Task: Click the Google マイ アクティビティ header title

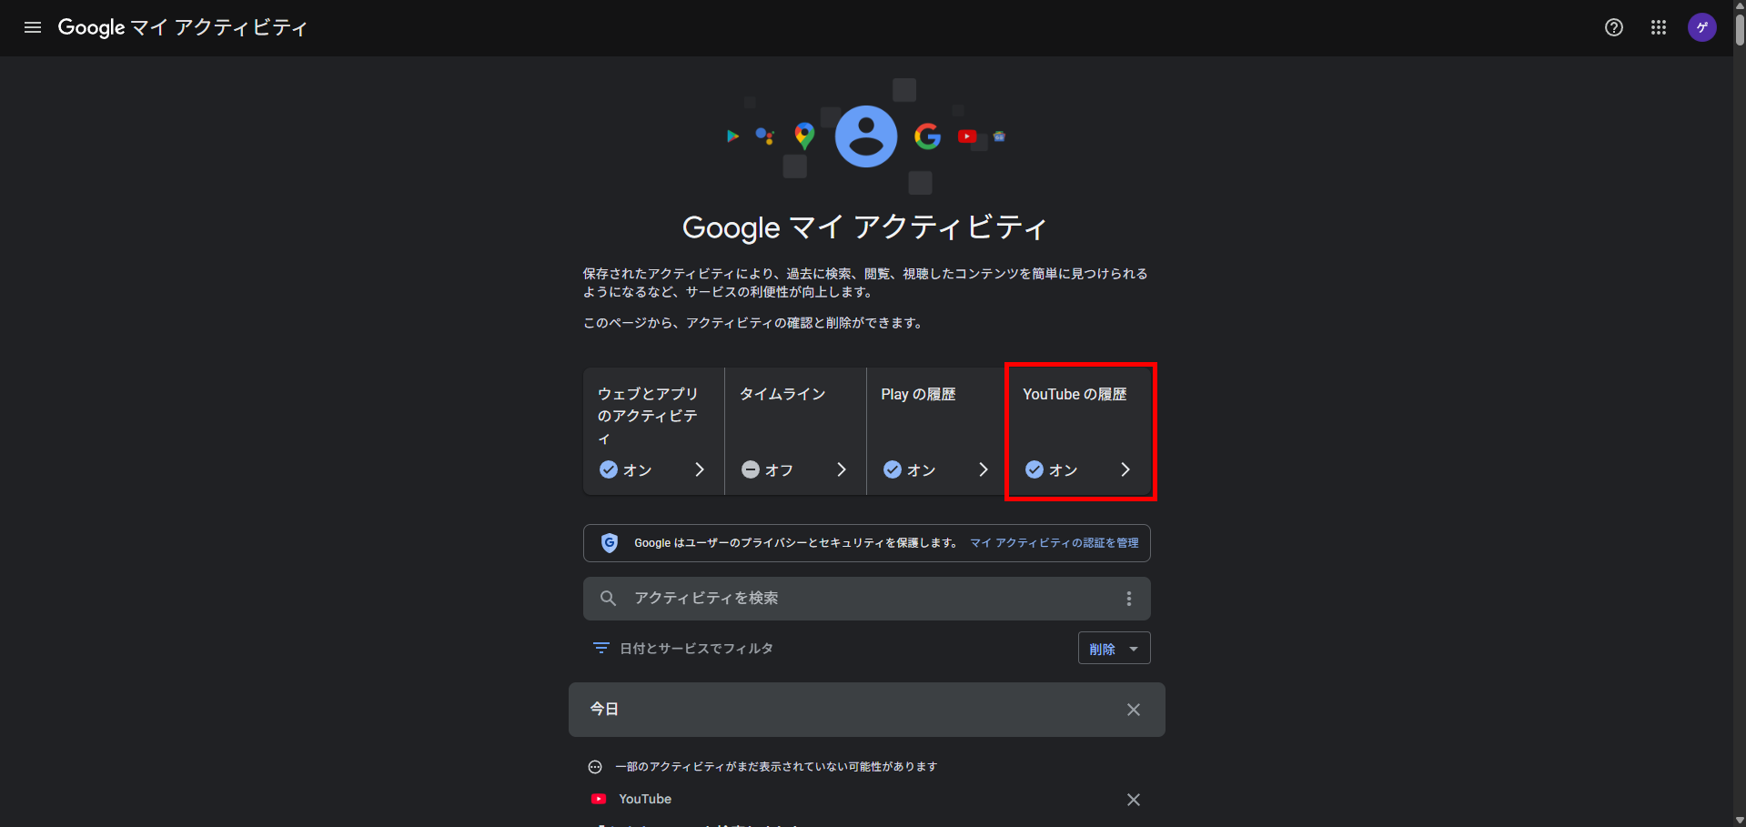Action: 182,27
